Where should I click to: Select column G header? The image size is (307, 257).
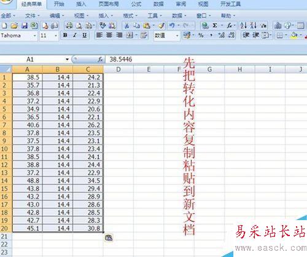tap(209, 69)
